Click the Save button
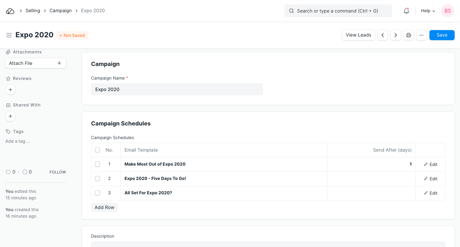 (442, 35)
